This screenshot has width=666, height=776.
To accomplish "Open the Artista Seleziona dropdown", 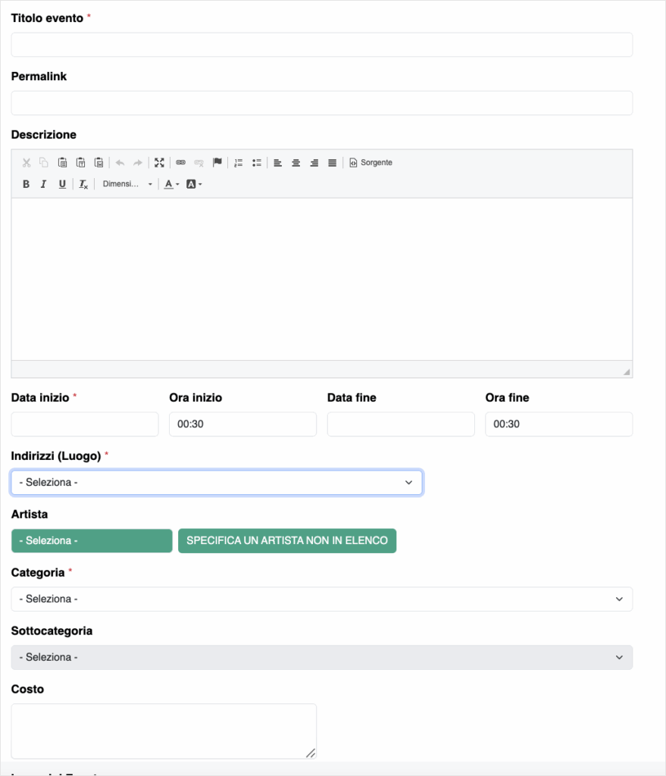I will coord(92,541).
